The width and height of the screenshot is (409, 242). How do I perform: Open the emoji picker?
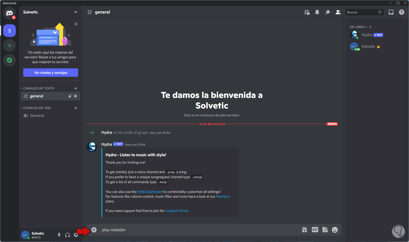(335, 230)
